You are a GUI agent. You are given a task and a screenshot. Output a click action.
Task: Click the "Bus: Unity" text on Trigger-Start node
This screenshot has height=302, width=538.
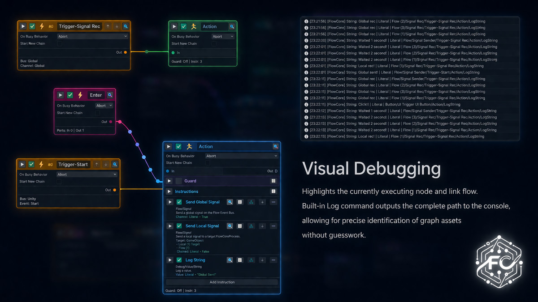(x=28, y=199)
